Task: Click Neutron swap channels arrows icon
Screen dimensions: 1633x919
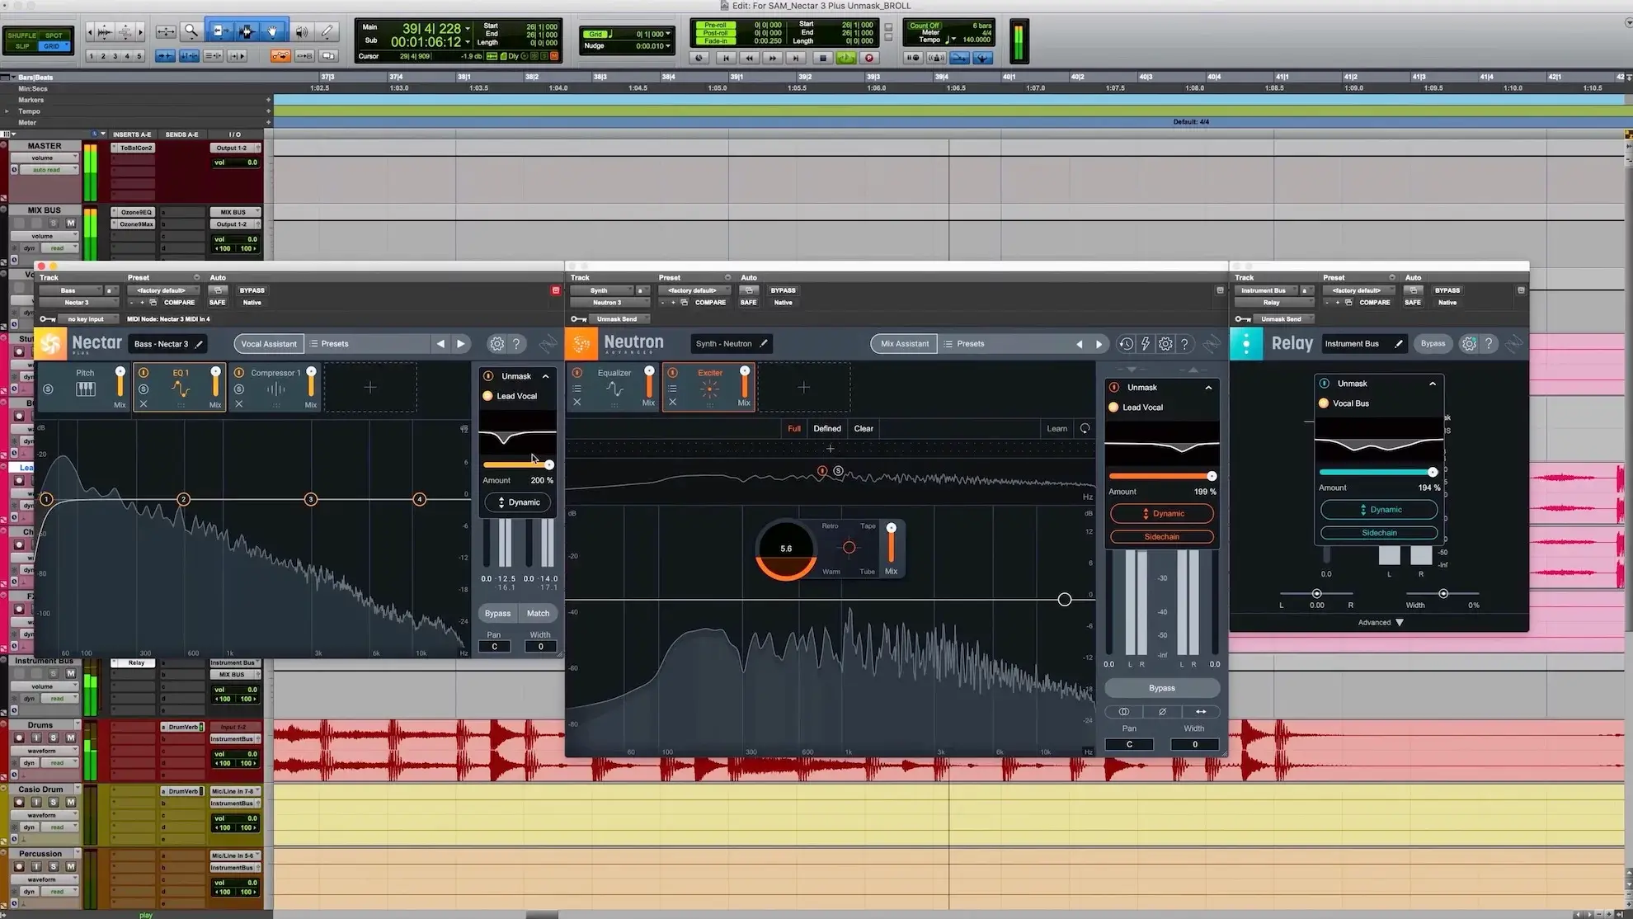Action: click(1201, 711)
